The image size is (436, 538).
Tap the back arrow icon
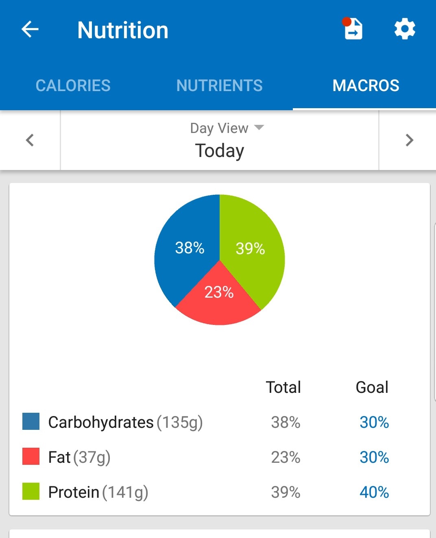(x=30, y=29)
